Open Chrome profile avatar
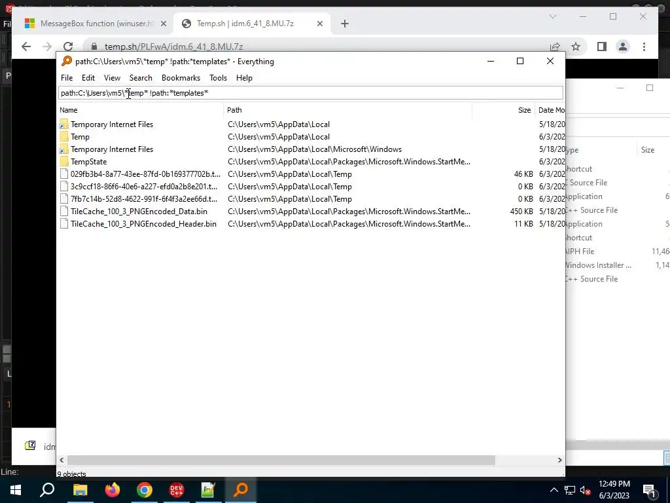This screenshot has width=670, height=503. 623,47
